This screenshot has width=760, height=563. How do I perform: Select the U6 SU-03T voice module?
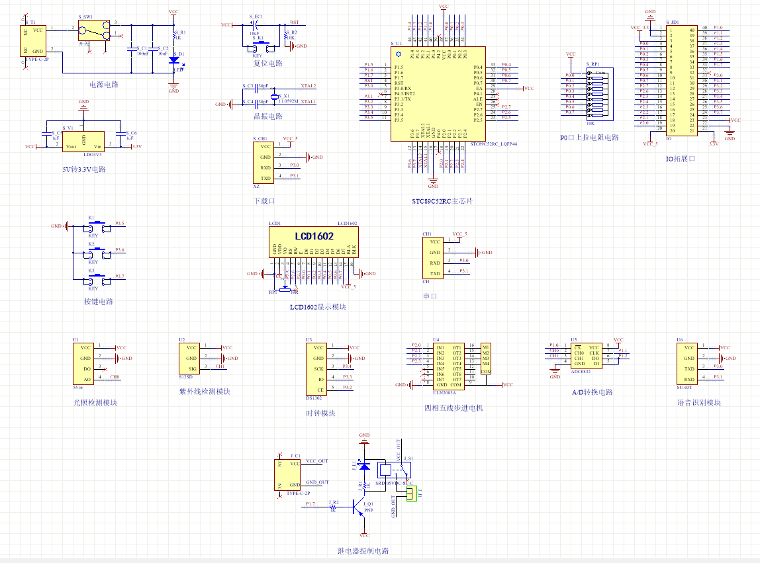click(687, 363)
